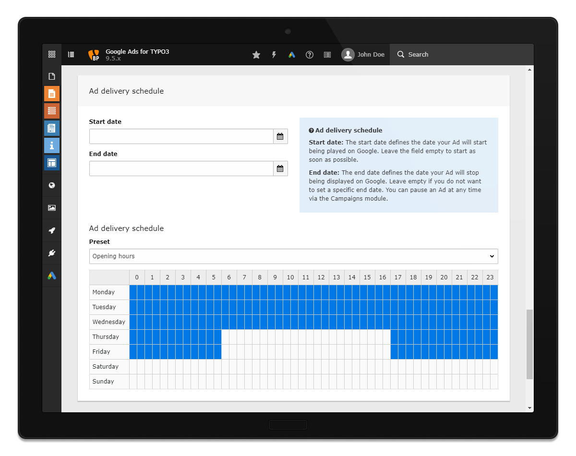The width and height of the screenshot is (576, 456).
Task: Click the Google Ads icon in top bar
Action: point(291,55)
